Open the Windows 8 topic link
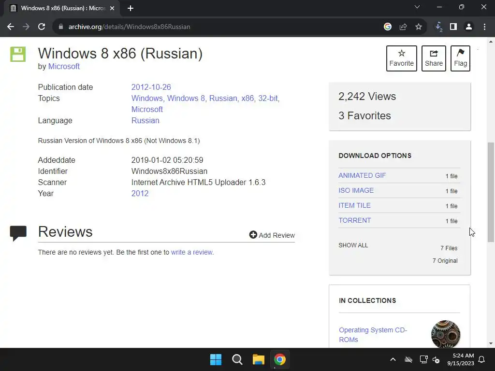This screenshot has height=371, width=495. (x=186, y=98)
